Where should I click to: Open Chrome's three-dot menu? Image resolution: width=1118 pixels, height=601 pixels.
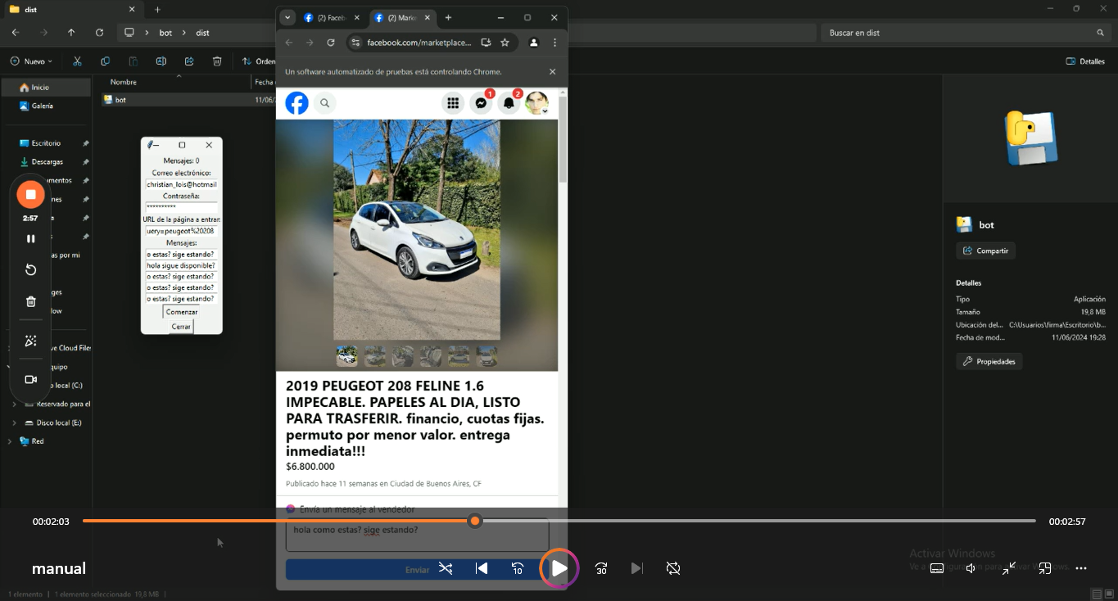[x=554, y=43]
